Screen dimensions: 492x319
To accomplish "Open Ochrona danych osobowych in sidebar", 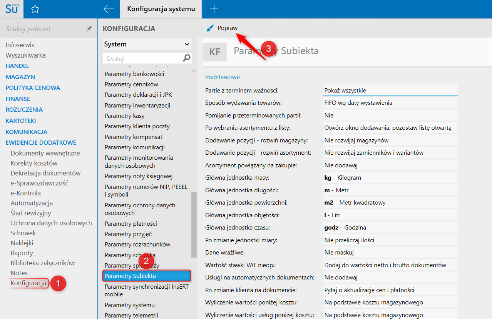I will pos(51,223).
